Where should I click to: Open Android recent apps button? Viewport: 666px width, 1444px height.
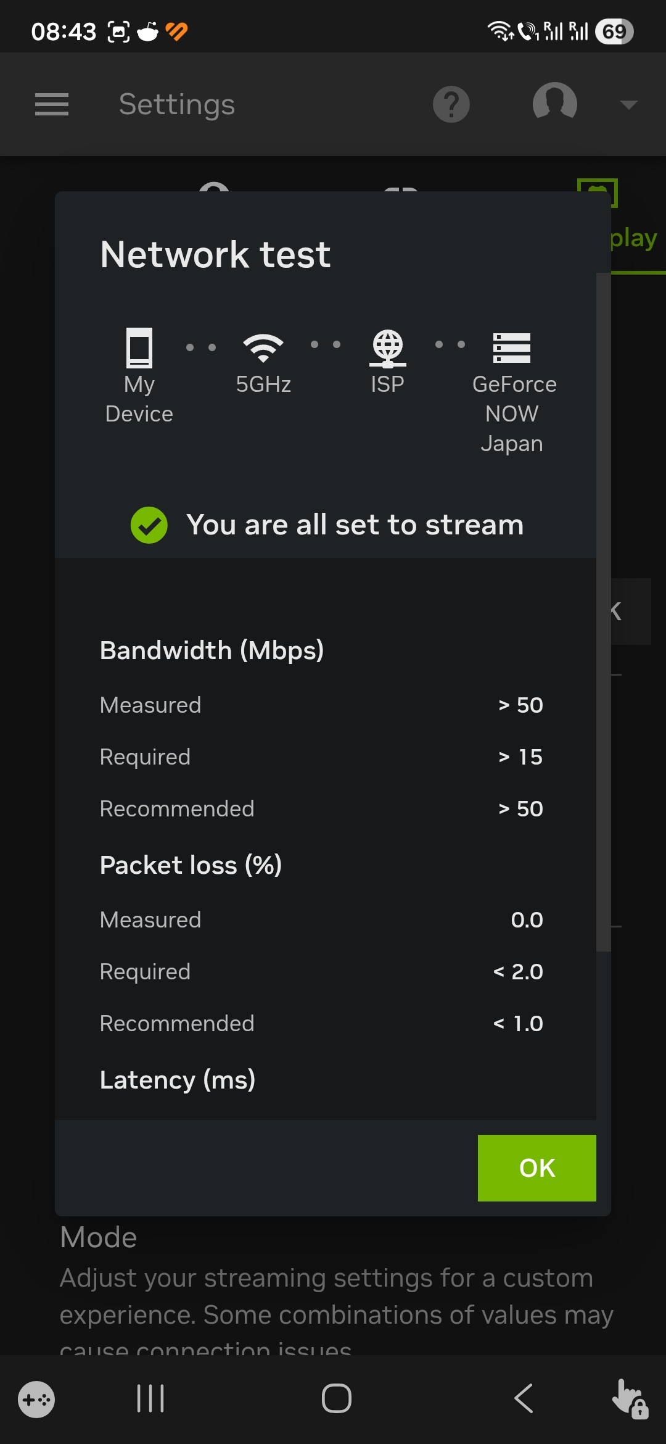coord(150,1398)
